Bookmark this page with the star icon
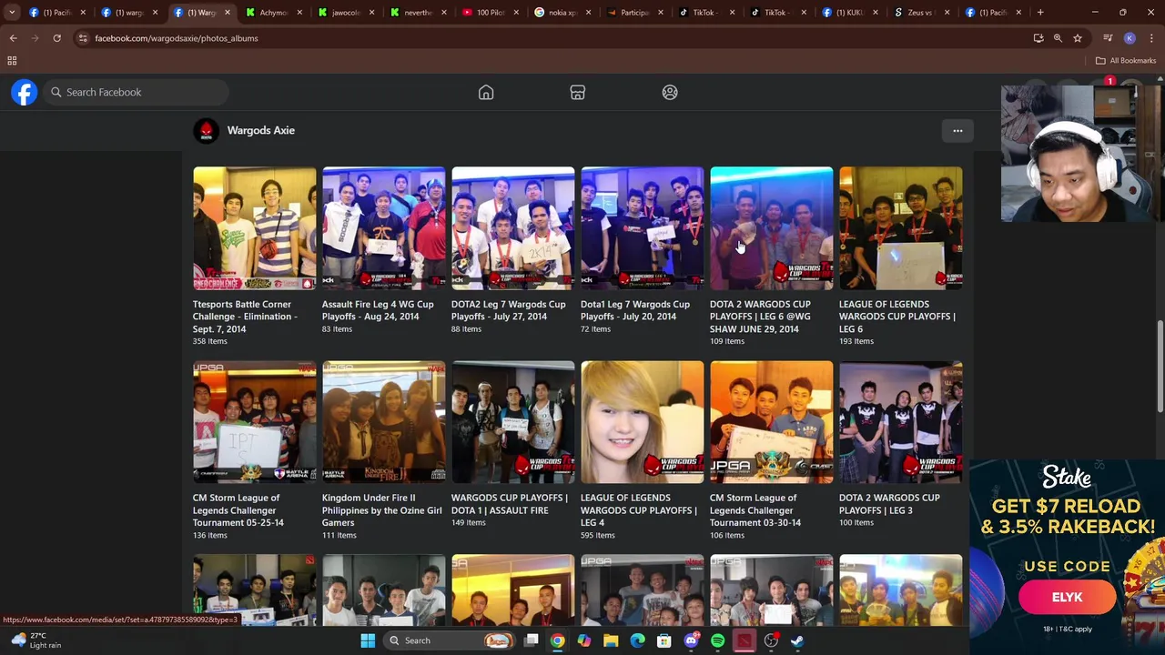The height and width of the screenshot is (655, 1165). click(1078, 38)
